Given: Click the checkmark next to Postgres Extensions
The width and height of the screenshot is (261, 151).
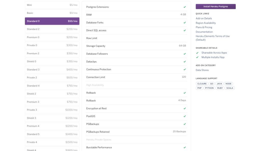Looking at the screenshot, I should [185, 7].
